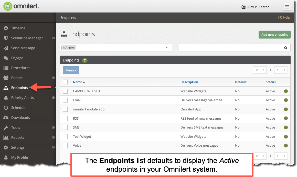Click the green status dot for CAMPUS WEBSITE
This screenshot has width=297, height=177.
click(286, 91)
